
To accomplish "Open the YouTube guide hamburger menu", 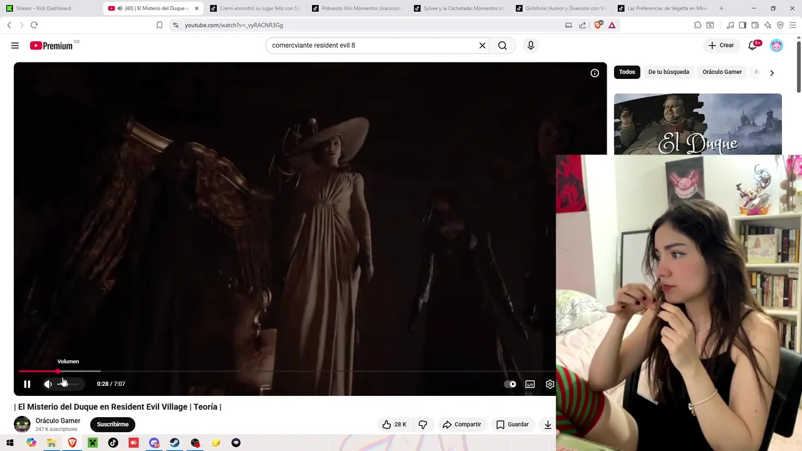I will click(15, 45).
